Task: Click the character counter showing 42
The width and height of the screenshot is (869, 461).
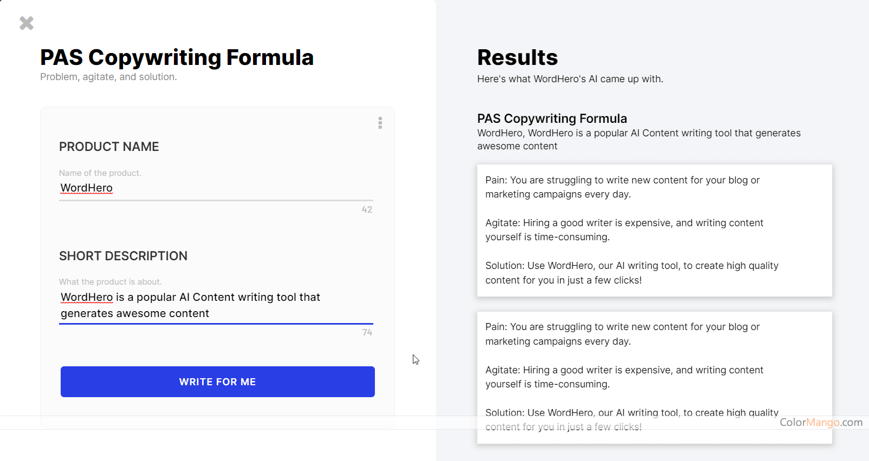Action: pyautogui.click(x=367, y=209)
